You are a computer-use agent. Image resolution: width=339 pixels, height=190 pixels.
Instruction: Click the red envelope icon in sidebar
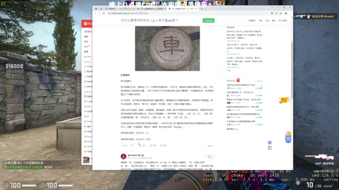(238, 80)
